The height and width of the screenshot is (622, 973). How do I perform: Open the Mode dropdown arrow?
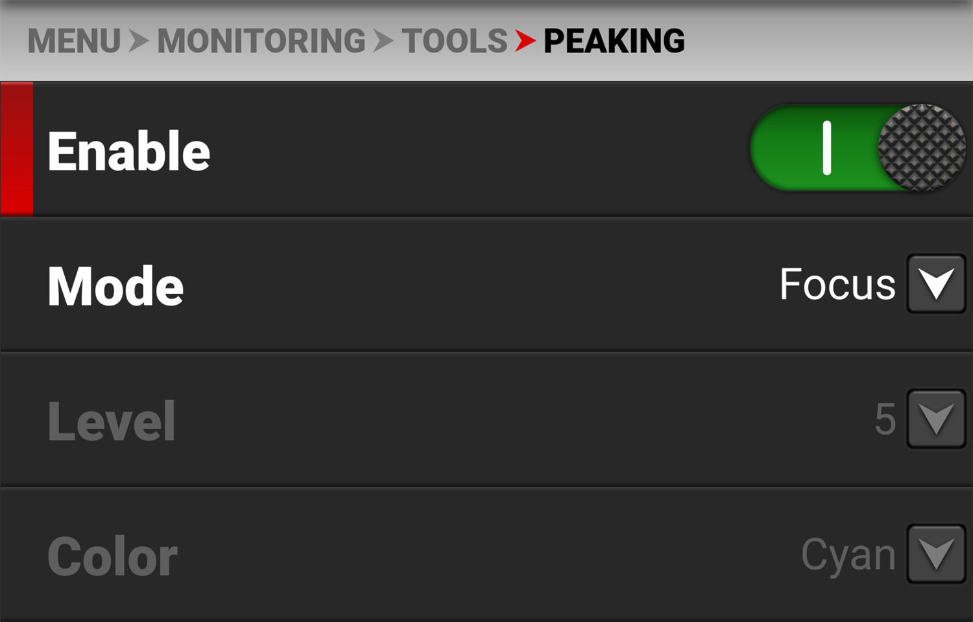click(936, 284)
